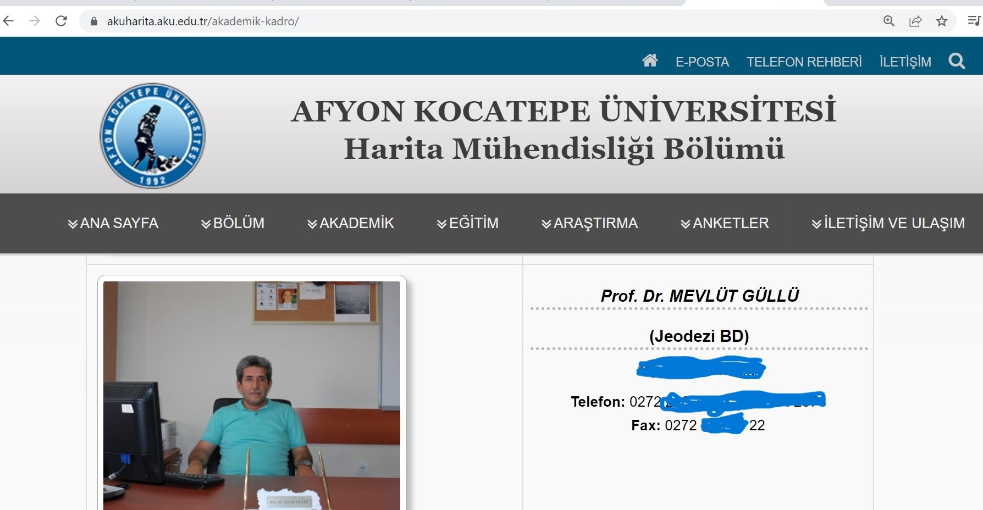Click the share page icon

click(x=915, y=21)
